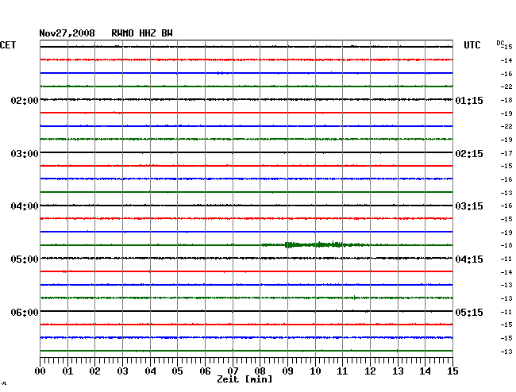Click minute 11 on the time axis
This screenshot has height=392, width=516.
tap(342, 371)
